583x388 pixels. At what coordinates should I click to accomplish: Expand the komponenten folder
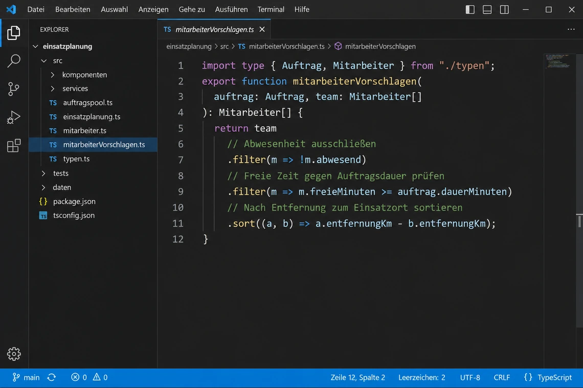click(53, 75)
